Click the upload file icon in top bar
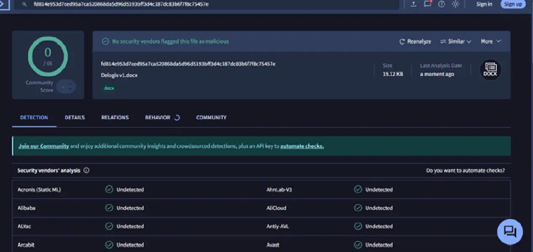The width and height of the screenshot is (533, 252). [413, 4]
